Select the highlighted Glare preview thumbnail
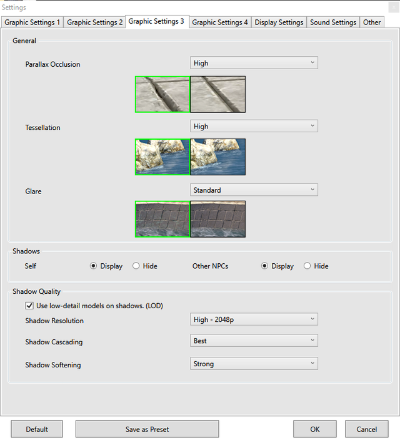Viewport: 400px width, 441px height. click(162, 219)
